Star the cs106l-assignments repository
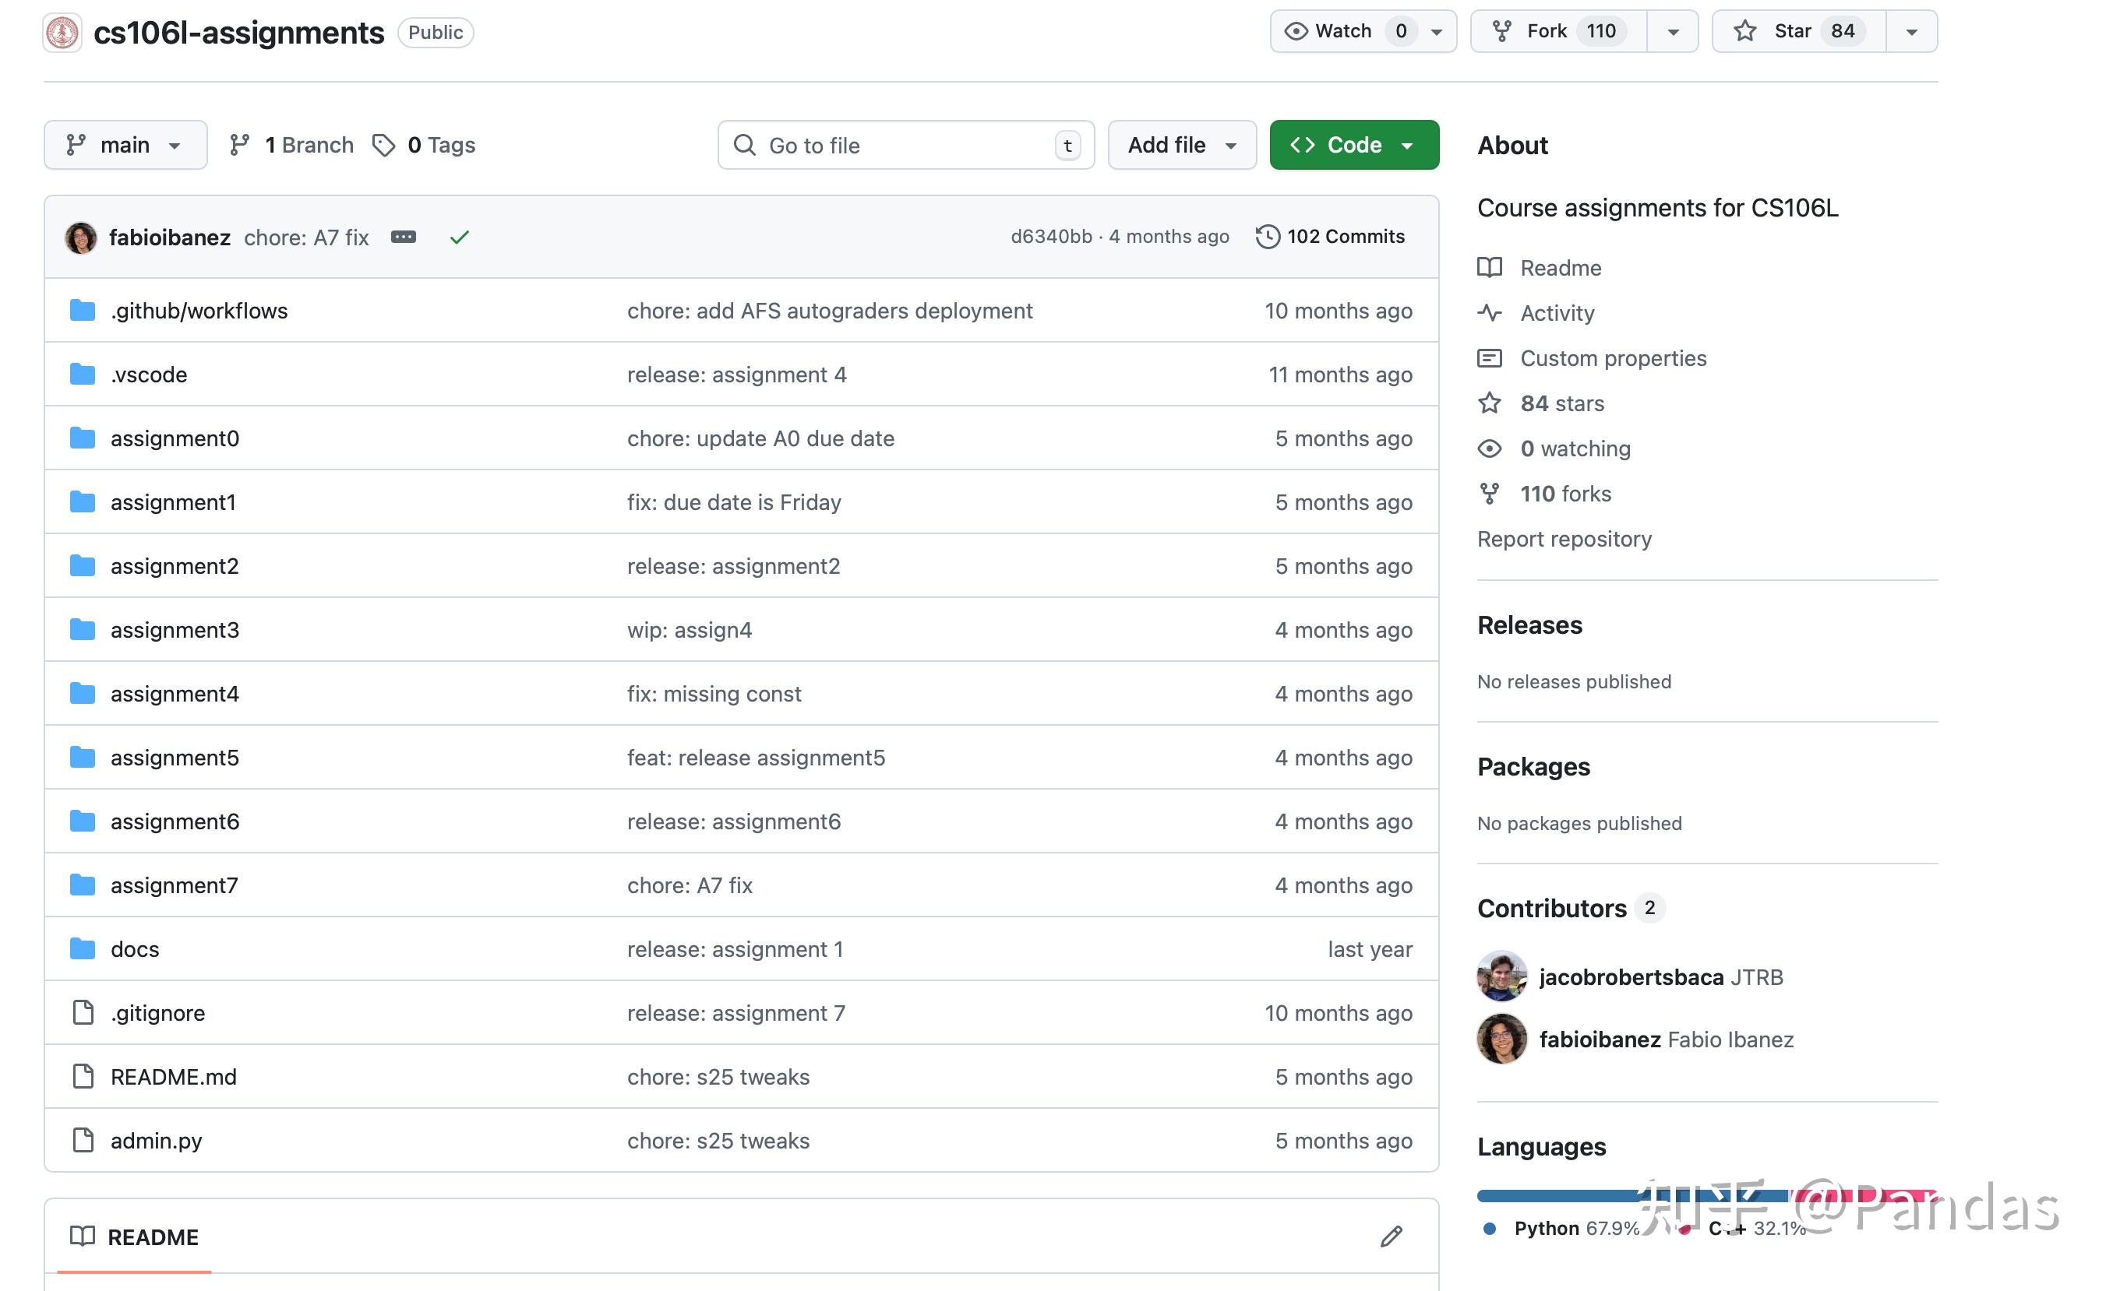 coord(1792,32)
